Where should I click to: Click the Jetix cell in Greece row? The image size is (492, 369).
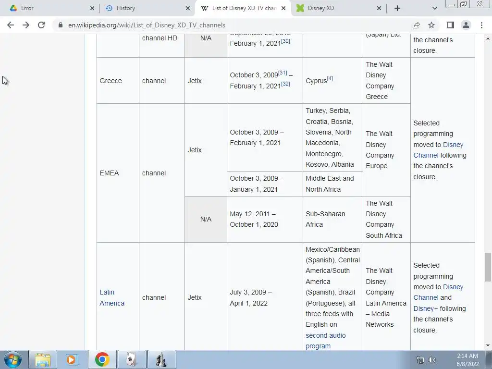coord(206,81)
